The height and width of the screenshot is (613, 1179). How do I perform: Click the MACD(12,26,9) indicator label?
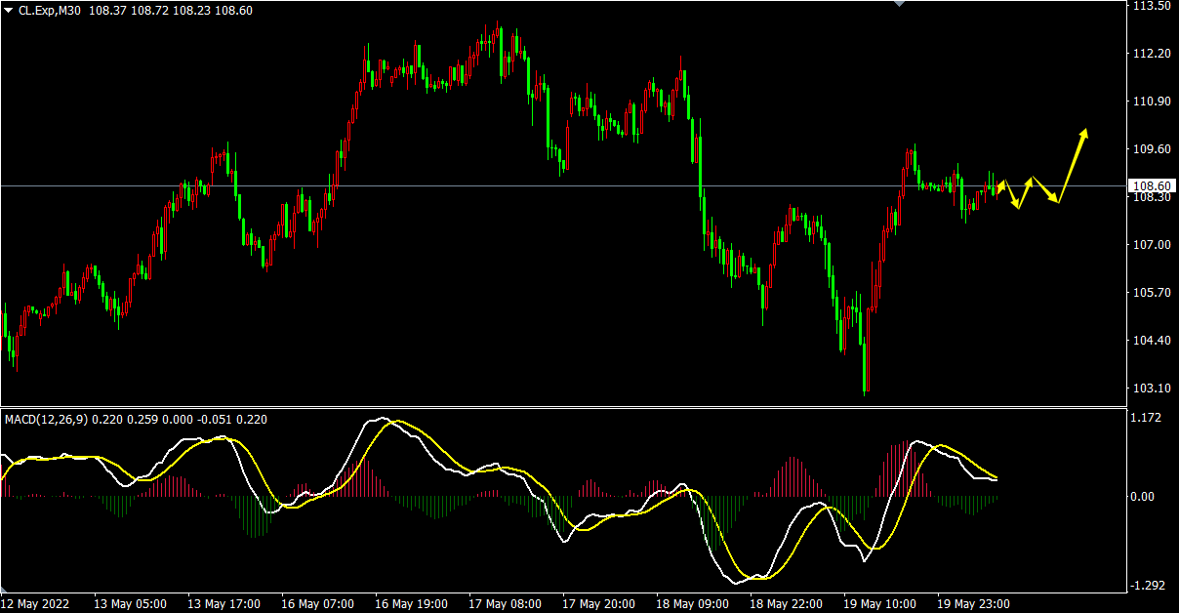46,419
